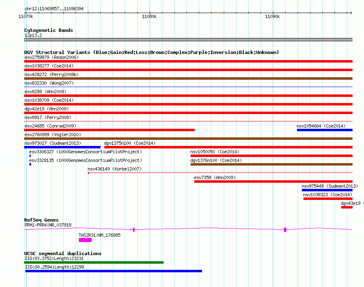This screenshot has width=364, height=287.
Task: Click the 11080k ruler position label
Action: point(149,17)
